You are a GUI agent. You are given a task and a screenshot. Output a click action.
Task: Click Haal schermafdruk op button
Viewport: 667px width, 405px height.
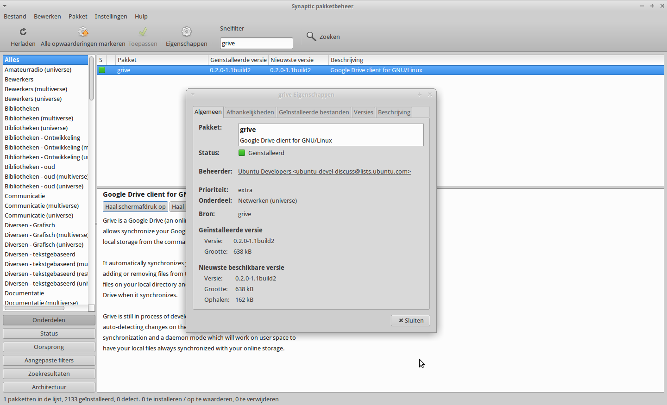tap(135, 206)
